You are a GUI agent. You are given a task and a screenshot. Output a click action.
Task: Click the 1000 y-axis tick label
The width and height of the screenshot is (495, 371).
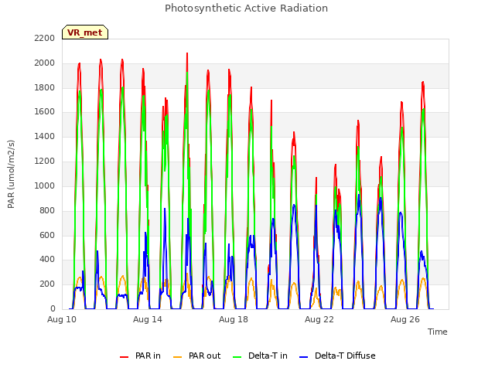(x=45, y=185)
